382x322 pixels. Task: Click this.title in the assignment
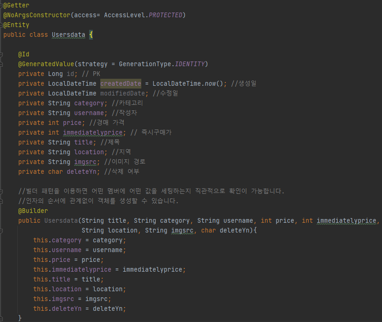[52, 279]
